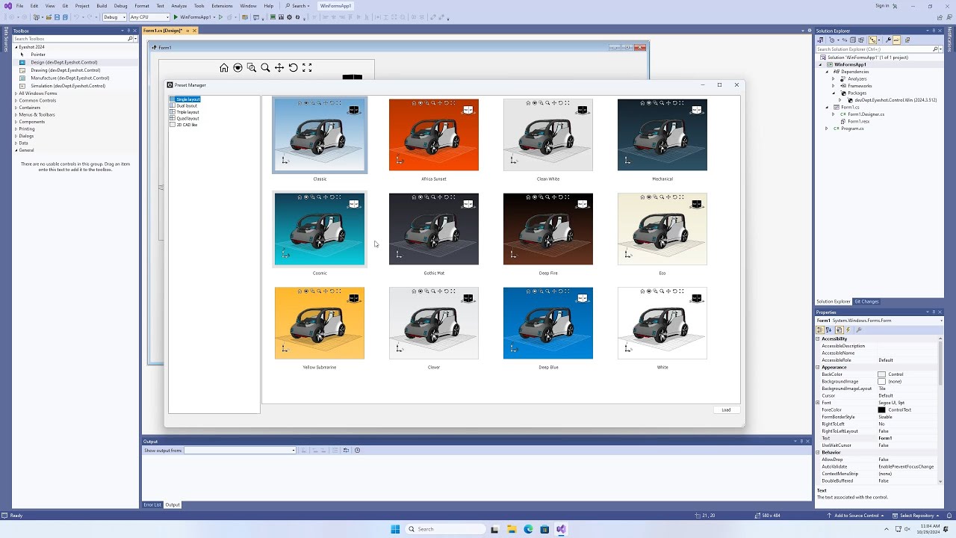Expand the Program.cs node in Solution Explorer
This screenshot has height=538, width=956.
(x=826, y=129)
